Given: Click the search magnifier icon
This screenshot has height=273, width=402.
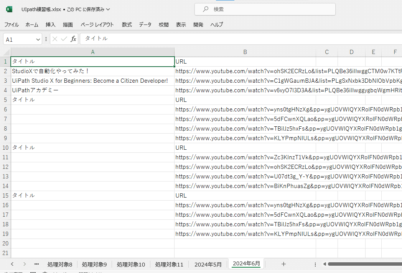Looking at the screenshot, I should (206, 9).
